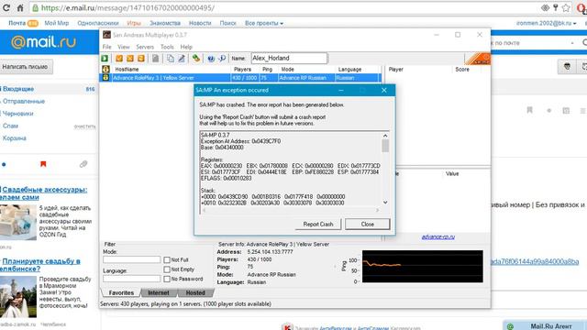Select the Advance RolePlay 3 Yellow Server row

click(x=240, y=77)
